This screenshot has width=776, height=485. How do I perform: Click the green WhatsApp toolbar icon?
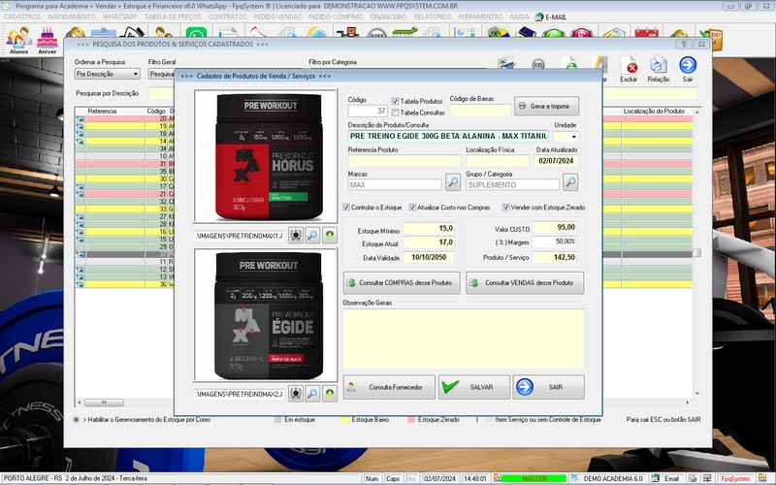pyautogui.click(x=196, y=33)
